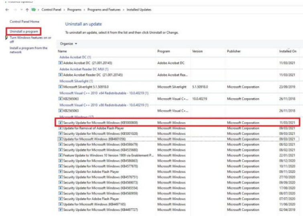
Task: Click the 11/06/2020 installed date
Action: tap(287, 204)
